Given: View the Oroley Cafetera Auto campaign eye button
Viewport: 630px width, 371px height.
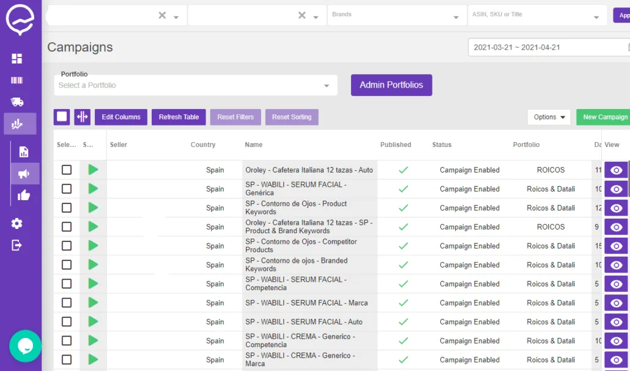Looking at the screenshot, I should [616, 170].
